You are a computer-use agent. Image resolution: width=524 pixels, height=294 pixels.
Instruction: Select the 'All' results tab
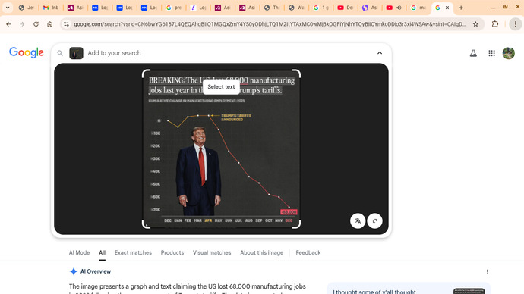point(102,252)
